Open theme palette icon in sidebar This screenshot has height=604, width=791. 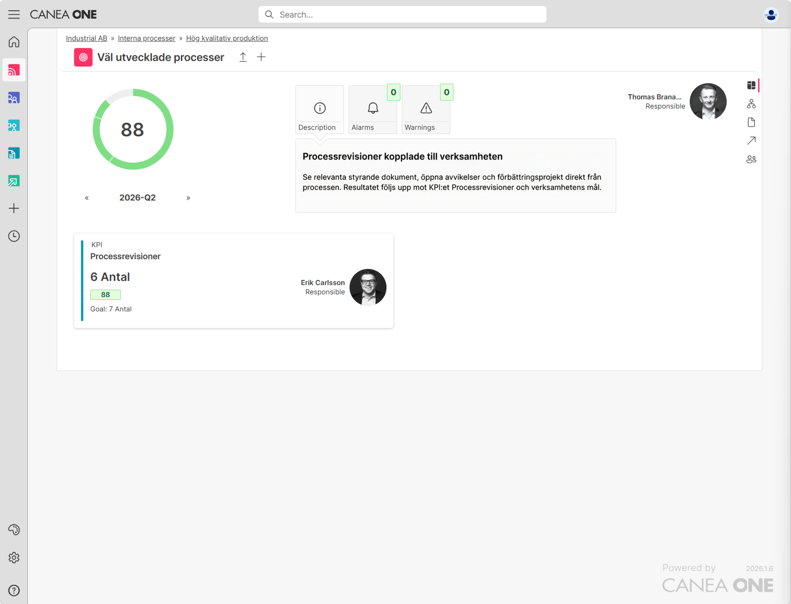point(14,530)
